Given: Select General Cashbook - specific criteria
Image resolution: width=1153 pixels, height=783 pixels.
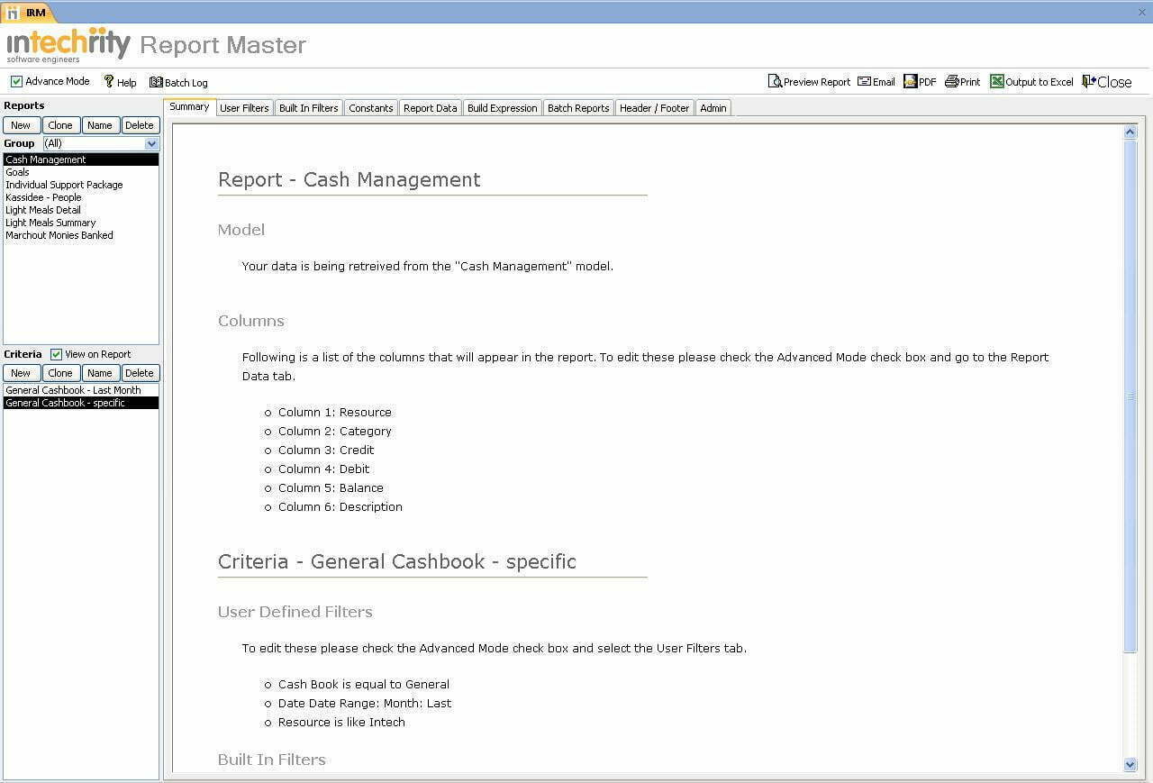Looking at the screenshot, I should pos(81,403).
